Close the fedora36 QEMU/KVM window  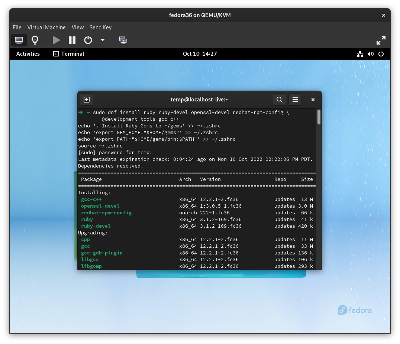click(x=383, y=15)
